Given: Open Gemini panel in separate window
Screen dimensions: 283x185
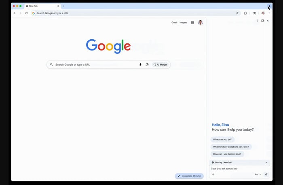Looking at the screenshot, I should pyautogui.click(x=263, y=21).
